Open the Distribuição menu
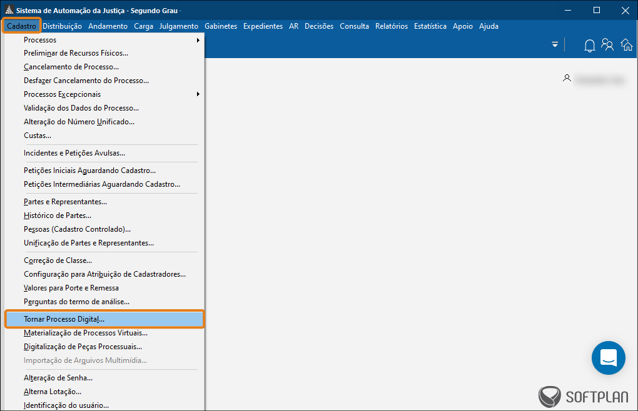The width and height of the screenshot is (638, 411). (63, 26)
